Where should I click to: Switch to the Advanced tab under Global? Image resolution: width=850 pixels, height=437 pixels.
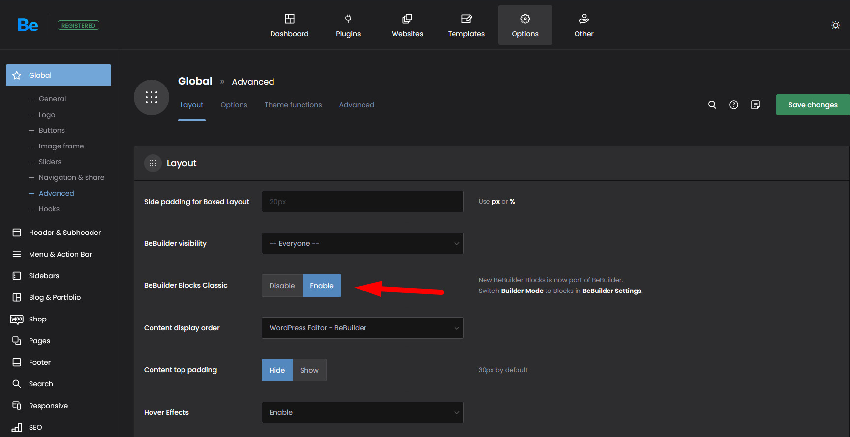(x=357, y=105)
